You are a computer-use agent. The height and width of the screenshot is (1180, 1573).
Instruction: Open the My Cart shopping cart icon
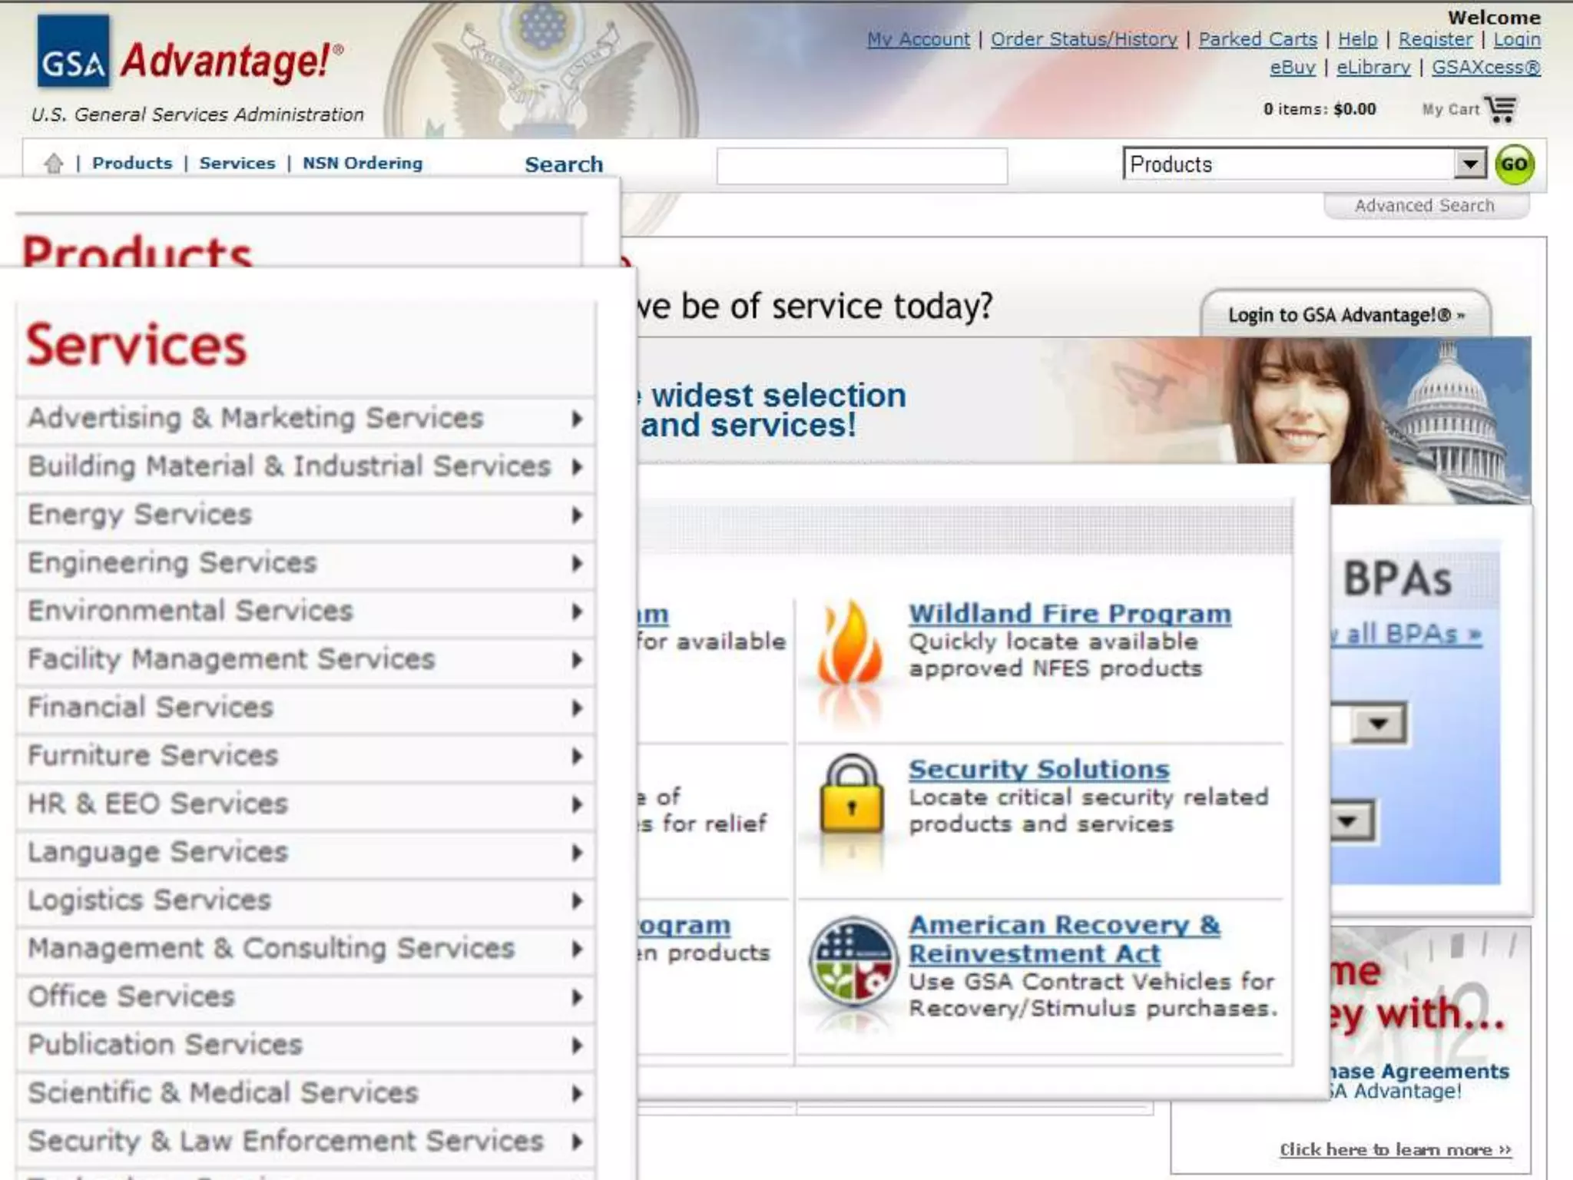[1501, 109]
